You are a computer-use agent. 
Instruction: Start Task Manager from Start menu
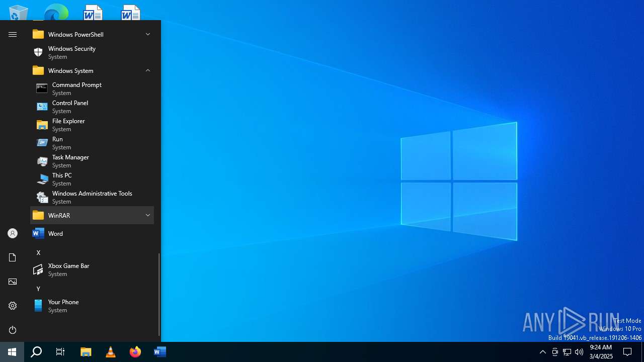tap(92, 161)
